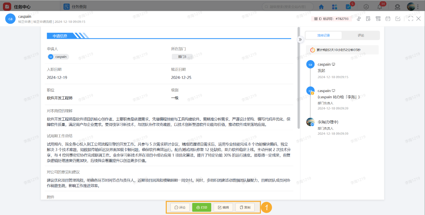Image resolution: width=425 pixels, height=215 pixels.
Task: Open the home icon in the top bar
Action: pyautogui.click(x=322, y=7)
